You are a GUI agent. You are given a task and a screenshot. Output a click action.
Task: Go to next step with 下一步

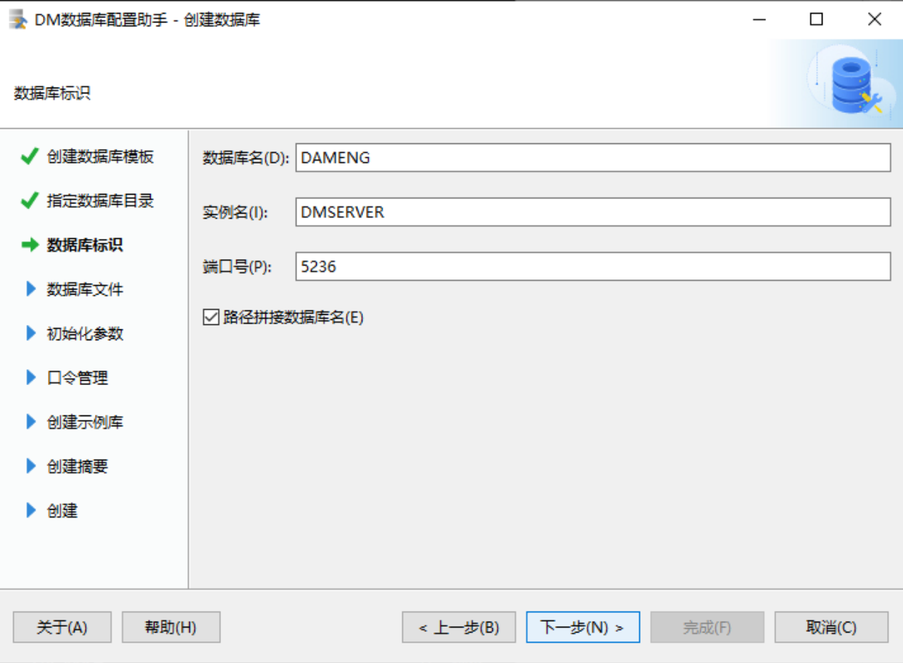[583, 628]
